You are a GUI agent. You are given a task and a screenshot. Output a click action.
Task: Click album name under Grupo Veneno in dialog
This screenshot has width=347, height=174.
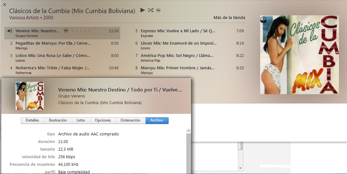tap(100, 103)
